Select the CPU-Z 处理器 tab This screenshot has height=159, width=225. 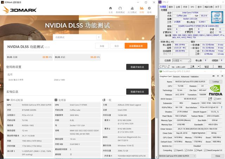click(163, 7)
